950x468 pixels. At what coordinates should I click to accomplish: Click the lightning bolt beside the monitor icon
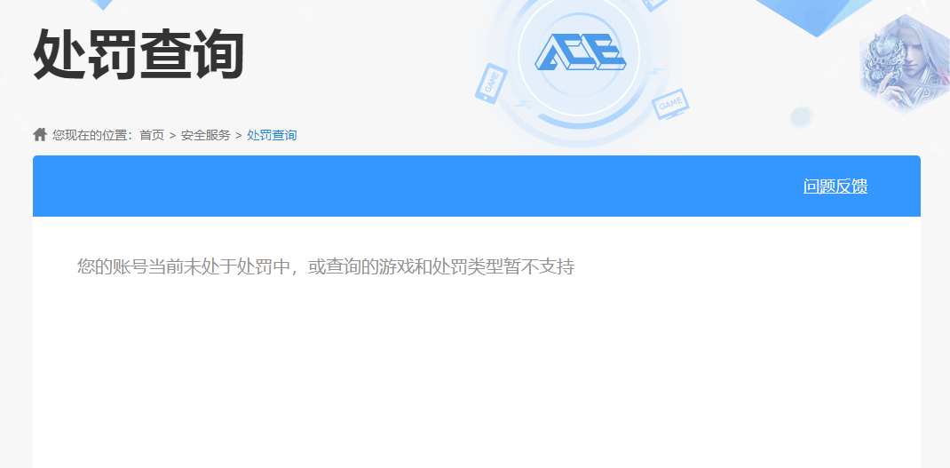point(653,73)
